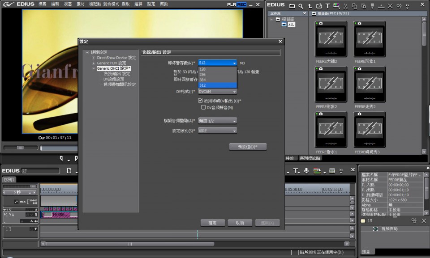
Task: Click the search icon in bin toolbar
Action: pyautogui.click(x=301, y=6)
